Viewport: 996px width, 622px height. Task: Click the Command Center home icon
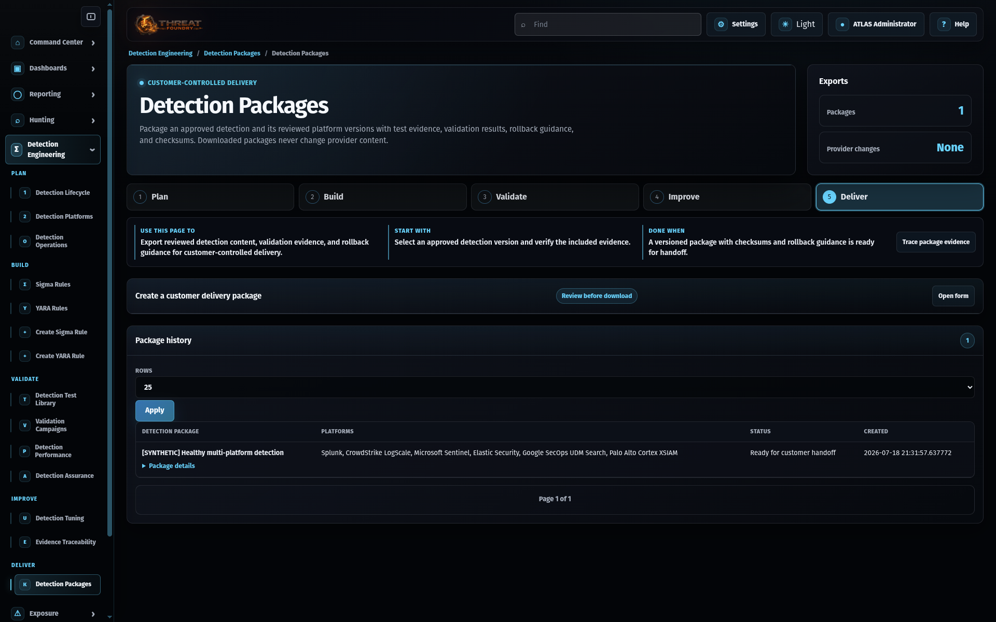(x=18, y=43)
